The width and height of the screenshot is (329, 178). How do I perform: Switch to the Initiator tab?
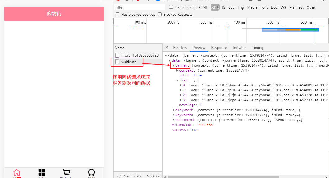(x=239, y=48)
